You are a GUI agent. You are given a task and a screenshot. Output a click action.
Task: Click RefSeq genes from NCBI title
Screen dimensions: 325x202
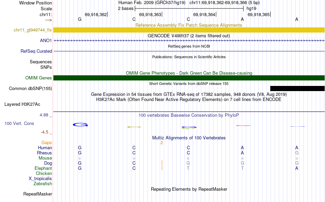coord(189,47)
